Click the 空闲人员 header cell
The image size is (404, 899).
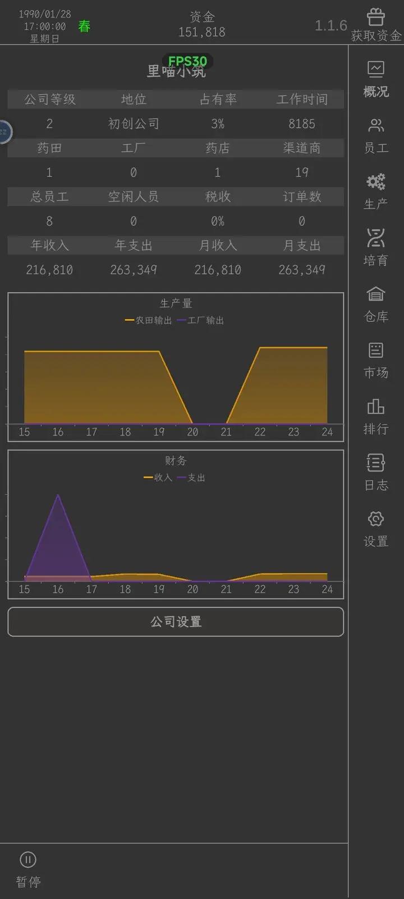(x=134, y=197)
